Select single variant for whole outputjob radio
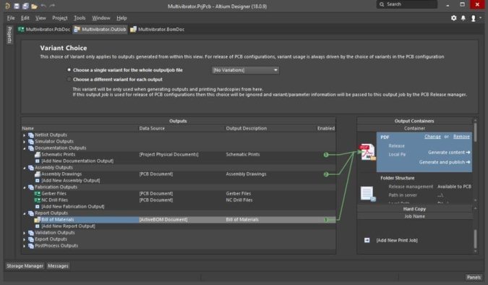Screen dimensions: 488x285 tap(69, 70)
